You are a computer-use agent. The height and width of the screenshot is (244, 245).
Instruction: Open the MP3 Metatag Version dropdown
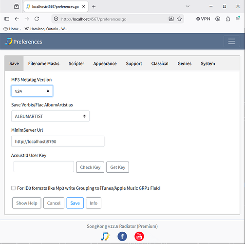coord(32,91)
